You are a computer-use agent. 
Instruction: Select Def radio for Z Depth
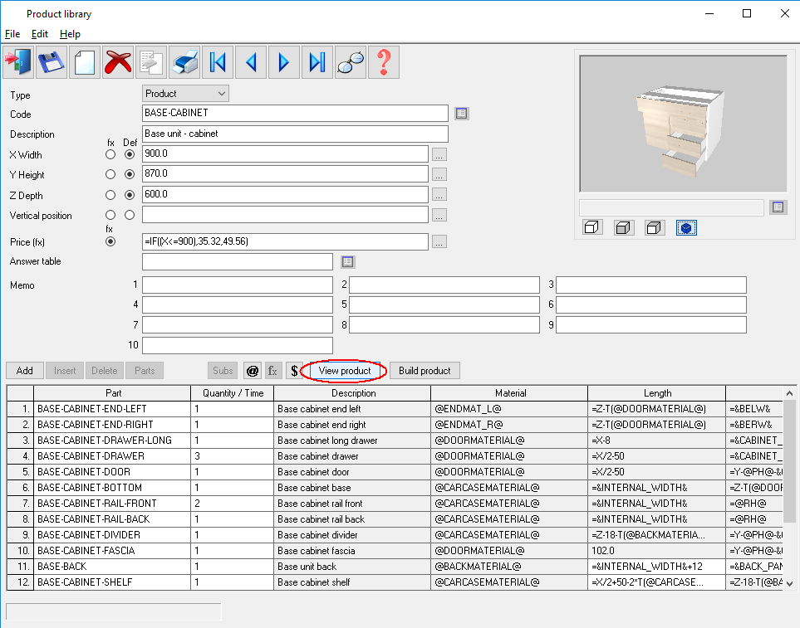click(130, 195)
